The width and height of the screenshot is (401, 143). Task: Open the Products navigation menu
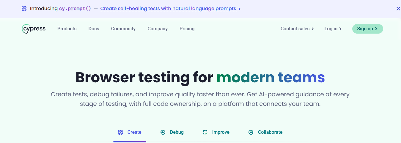(x=67, y=29)
